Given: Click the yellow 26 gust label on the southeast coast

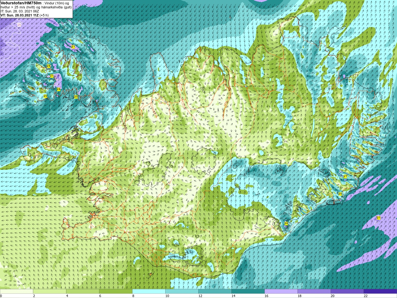Looking at the screenshot, I should pyautogui.click(x=286, y=223).
